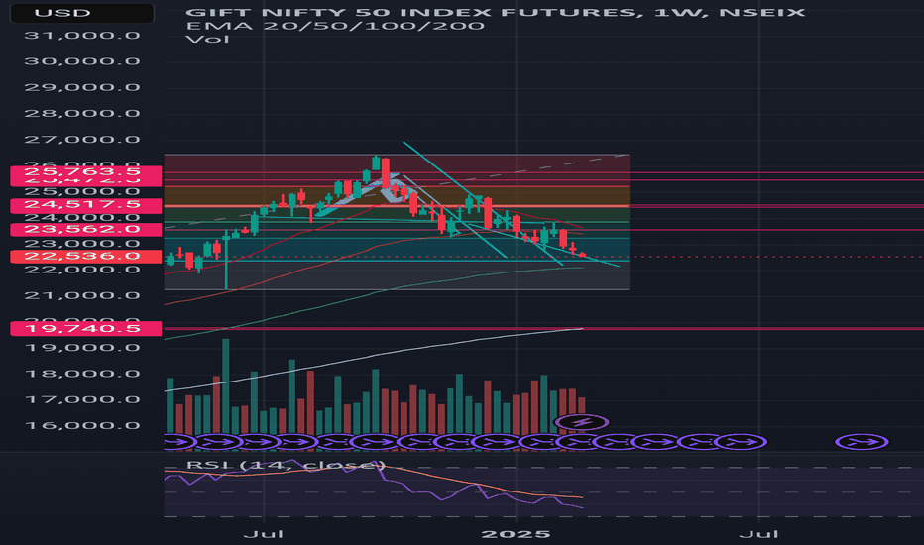Click the 27,000.0 price axis value
Image resolution: width=924 pixels, height=545 pixels.
pos(82,140)
